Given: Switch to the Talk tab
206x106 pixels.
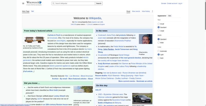Looking at the screenshot, I should 32,11.
